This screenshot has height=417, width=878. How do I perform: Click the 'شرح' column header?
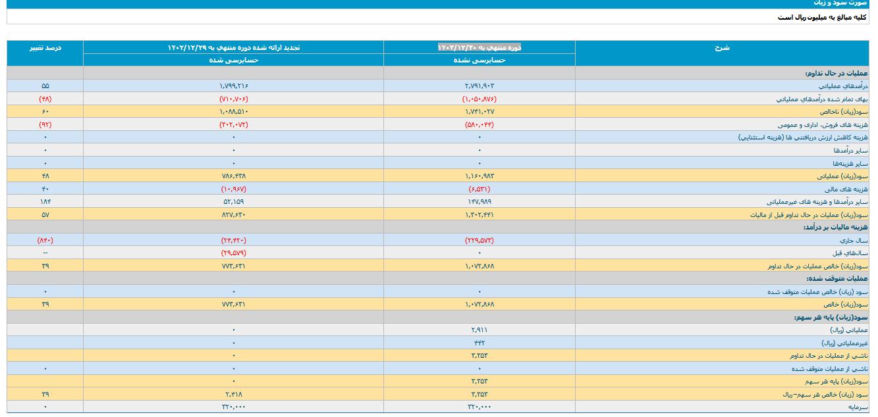[722, 47]
